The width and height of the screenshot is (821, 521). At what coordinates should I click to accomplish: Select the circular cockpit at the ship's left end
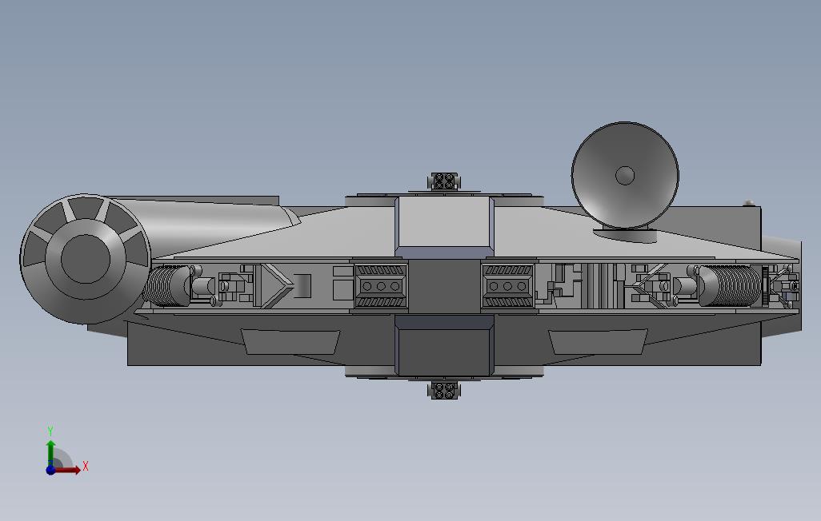point(86,259)
